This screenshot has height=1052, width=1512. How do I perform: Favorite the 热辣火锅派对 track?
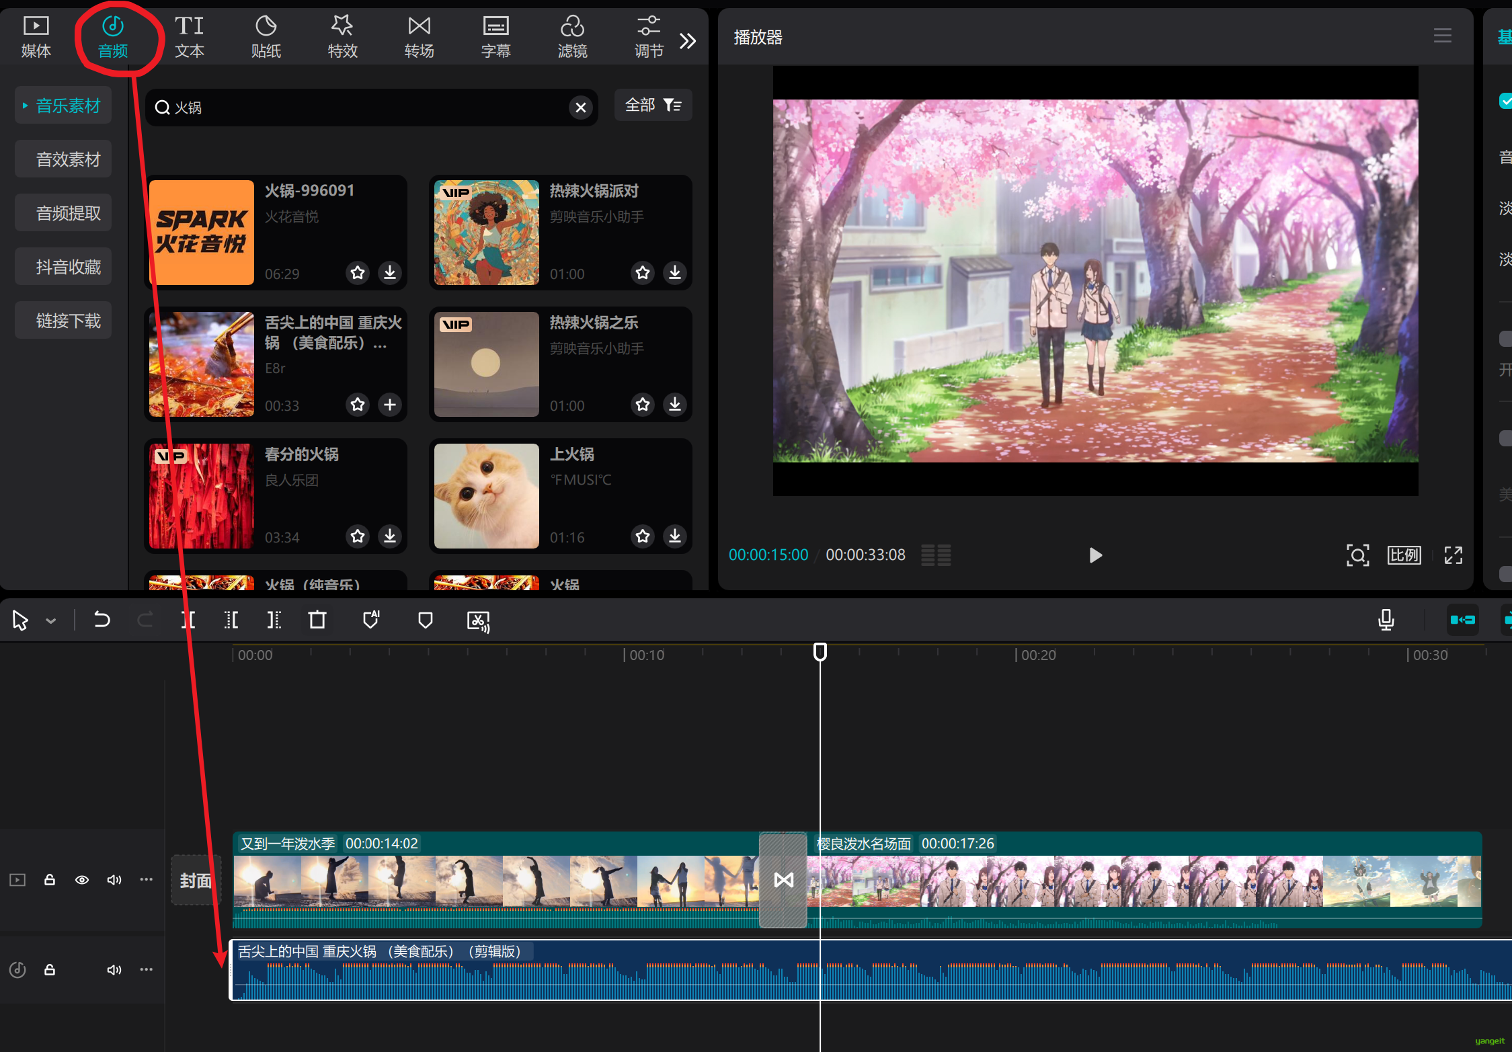click(643, 272)
